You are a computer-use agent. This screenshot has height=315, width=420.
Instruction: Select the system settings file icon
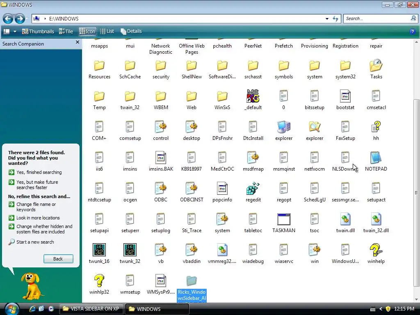[x=222, y=219]
